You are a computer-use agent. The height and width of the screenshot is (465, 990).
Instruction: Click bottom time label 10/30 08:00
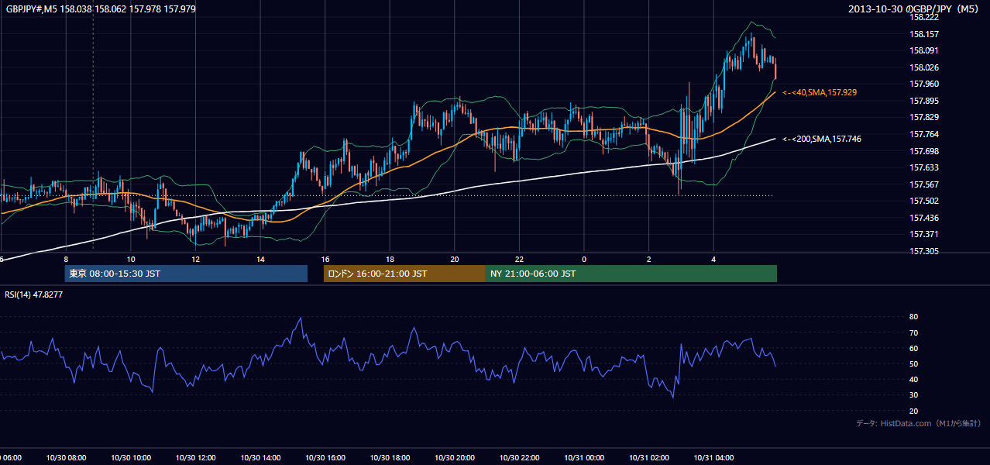pos(66,458)
